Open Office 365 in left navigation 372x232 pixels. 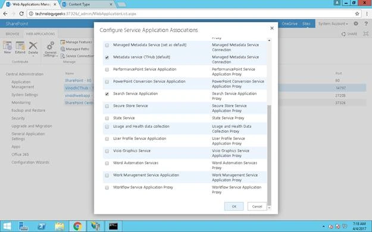pyautogui.click(x=20, y=155)
